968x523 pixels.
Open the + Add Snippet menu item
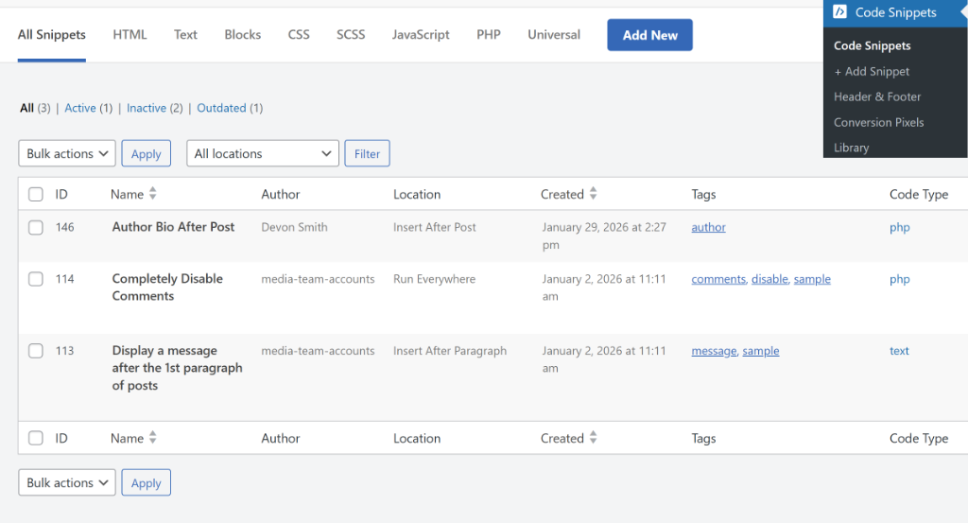point(871,72)
